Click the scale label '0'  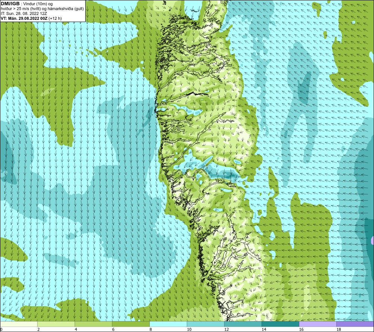point(1,330)
